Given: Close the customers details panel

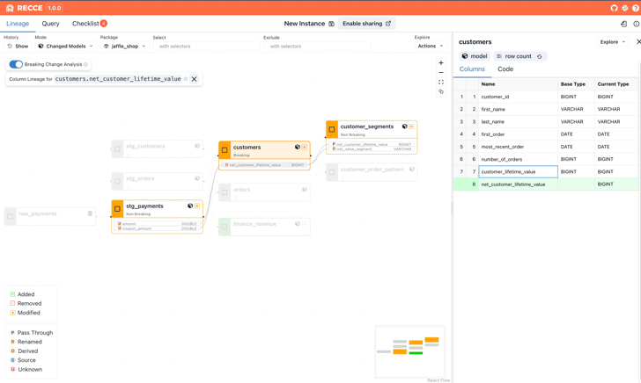Looking at the screenshot, I should tap(638, 42).
